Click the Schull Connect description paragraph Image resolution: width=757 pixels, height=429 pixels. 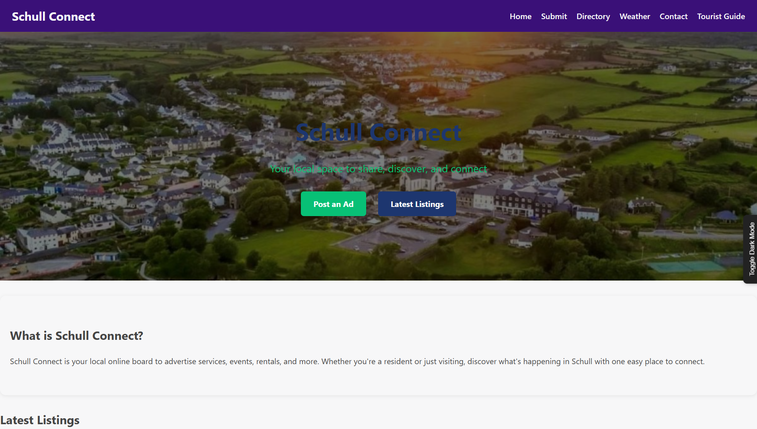pyautogui.click(x=357, y=361)
